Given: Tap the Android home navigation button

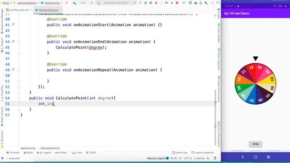Looking at the screenshot, I should 256,157.
